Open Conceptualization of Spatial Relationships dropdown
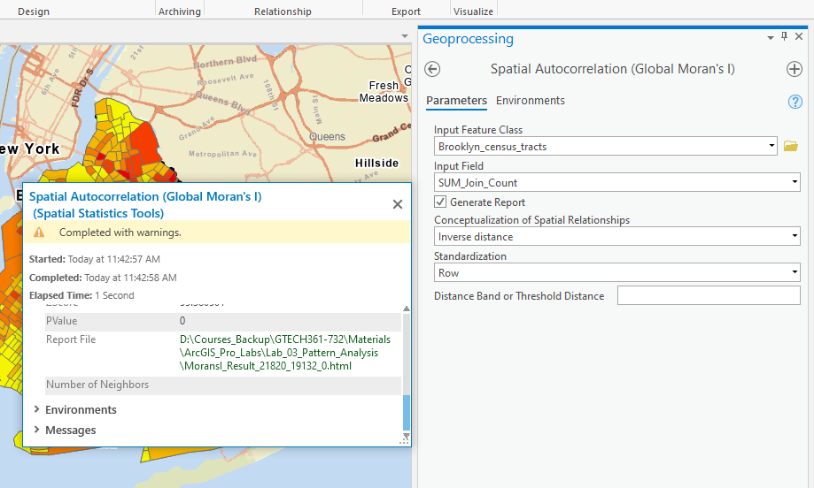Screen dimensions: 814x488 pos(794,237)
